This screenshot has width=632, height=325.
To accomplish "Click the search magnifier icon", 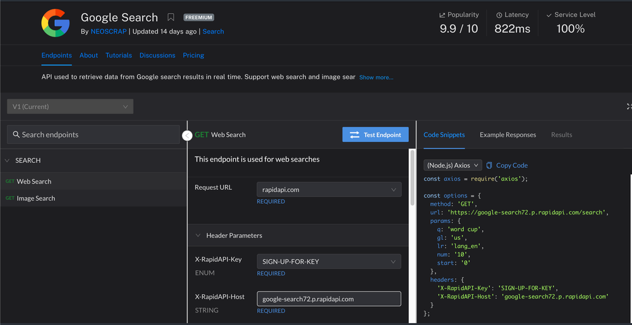I will [15, 134].
